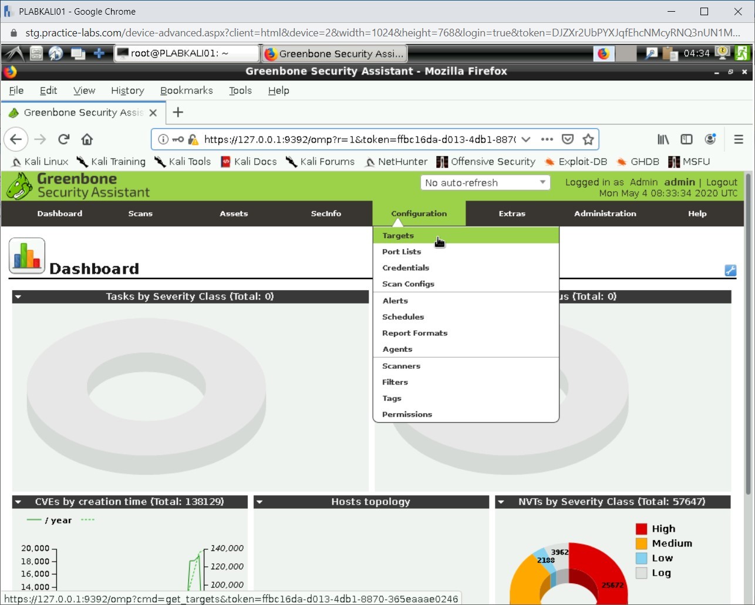Expand CVEs by creation time menu

pyautogui.click(x=18, y=502)
